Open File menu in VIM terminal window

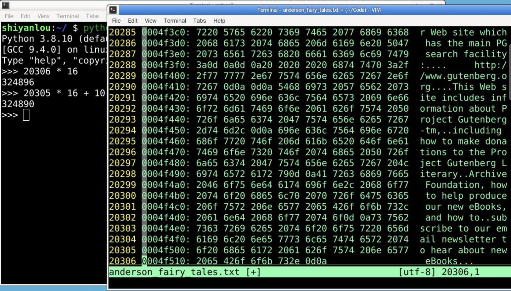pos(116,21)
